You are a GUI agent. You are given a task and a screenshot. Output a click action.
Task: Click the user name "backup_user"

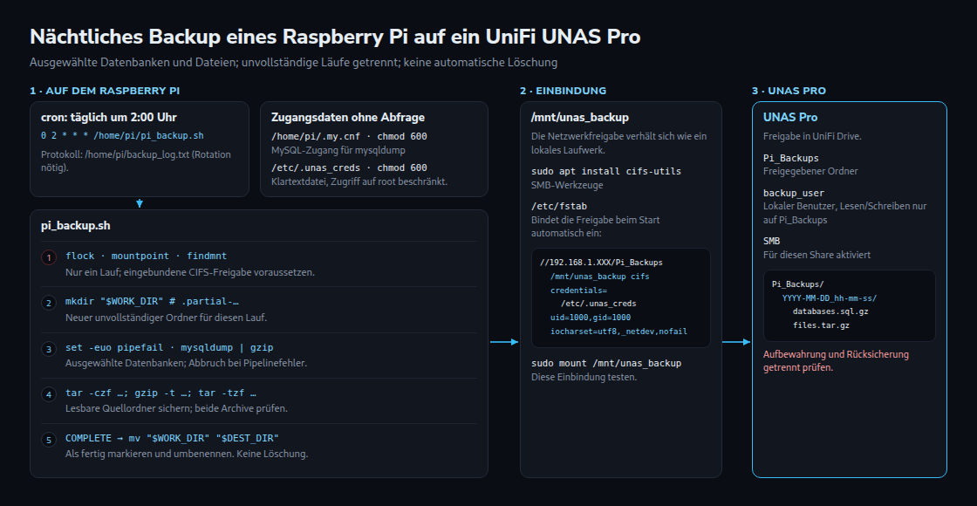tap(794, 193)
